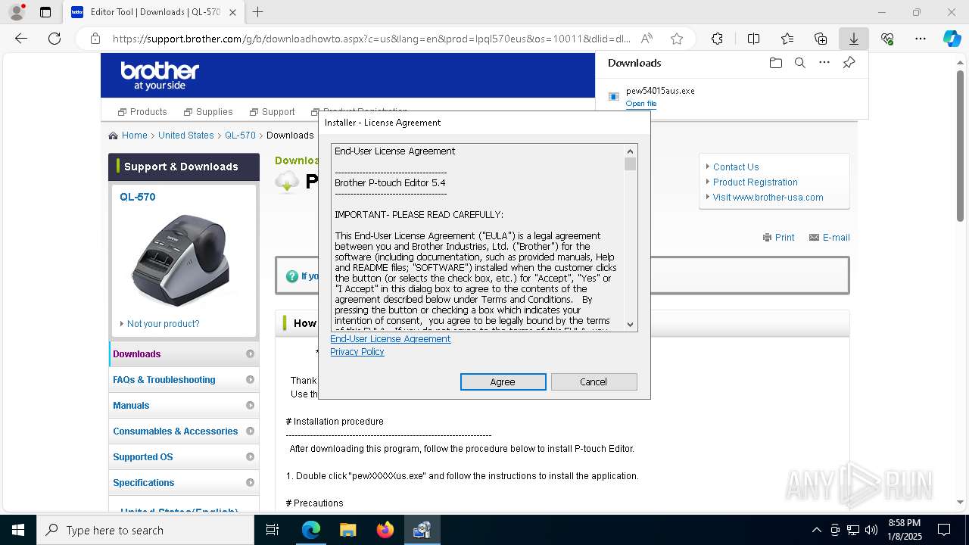969x545 pixels.
Task: Open Consumables & Accessories sidebar item
Action: click(x=184, y=431)
